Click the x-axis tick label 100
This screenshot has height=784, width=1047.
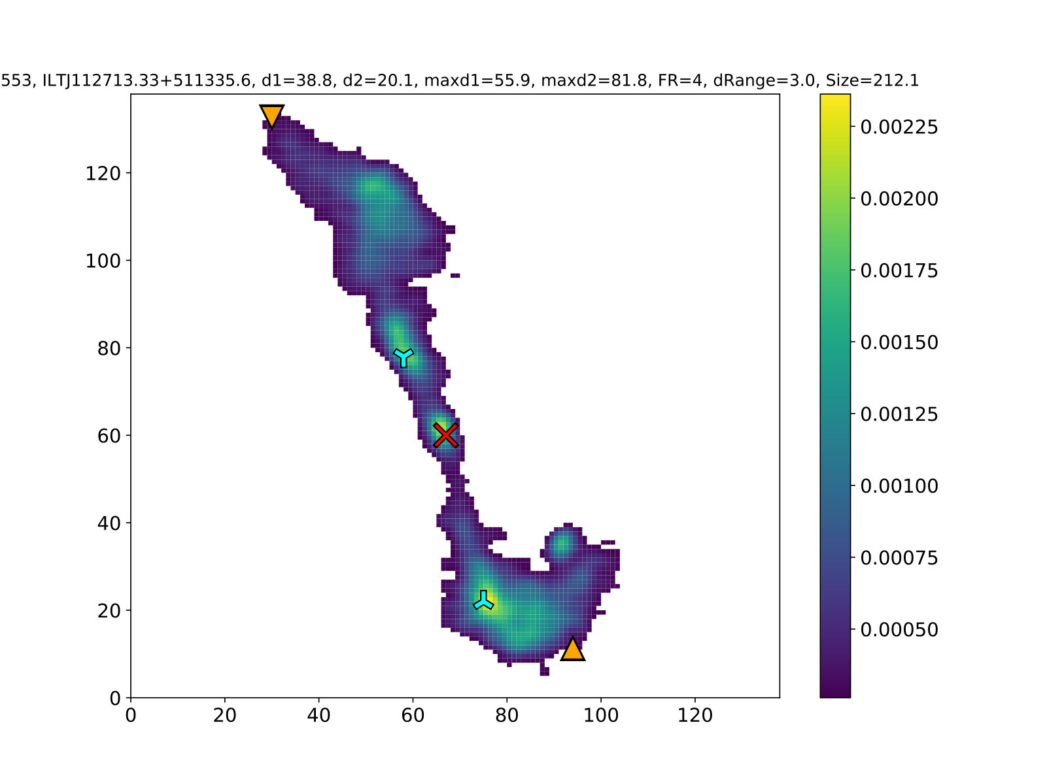coord(601,716)
